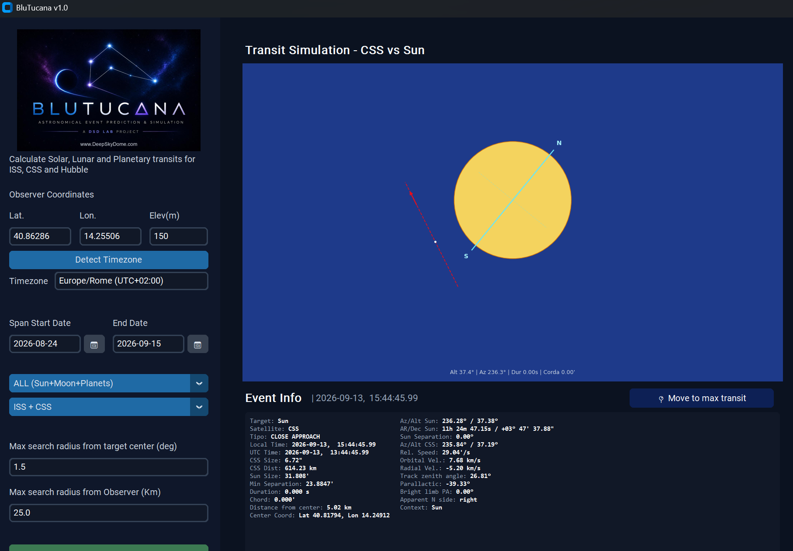Click the End Date field 2026-09-15
Screen dimensions: 793x551
149,344
